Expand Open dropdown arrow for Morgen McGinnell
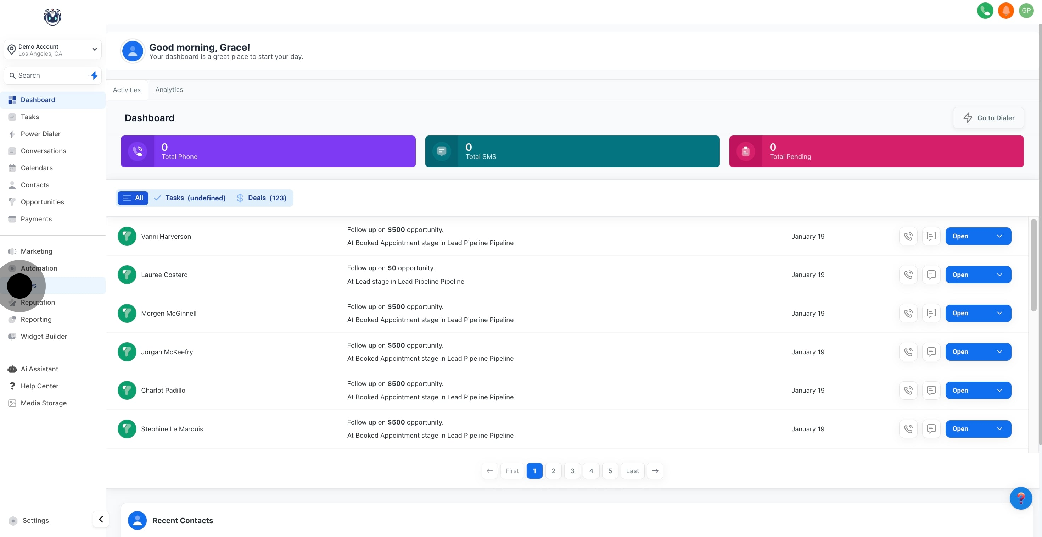1042x537 pixels. [999, 313]
